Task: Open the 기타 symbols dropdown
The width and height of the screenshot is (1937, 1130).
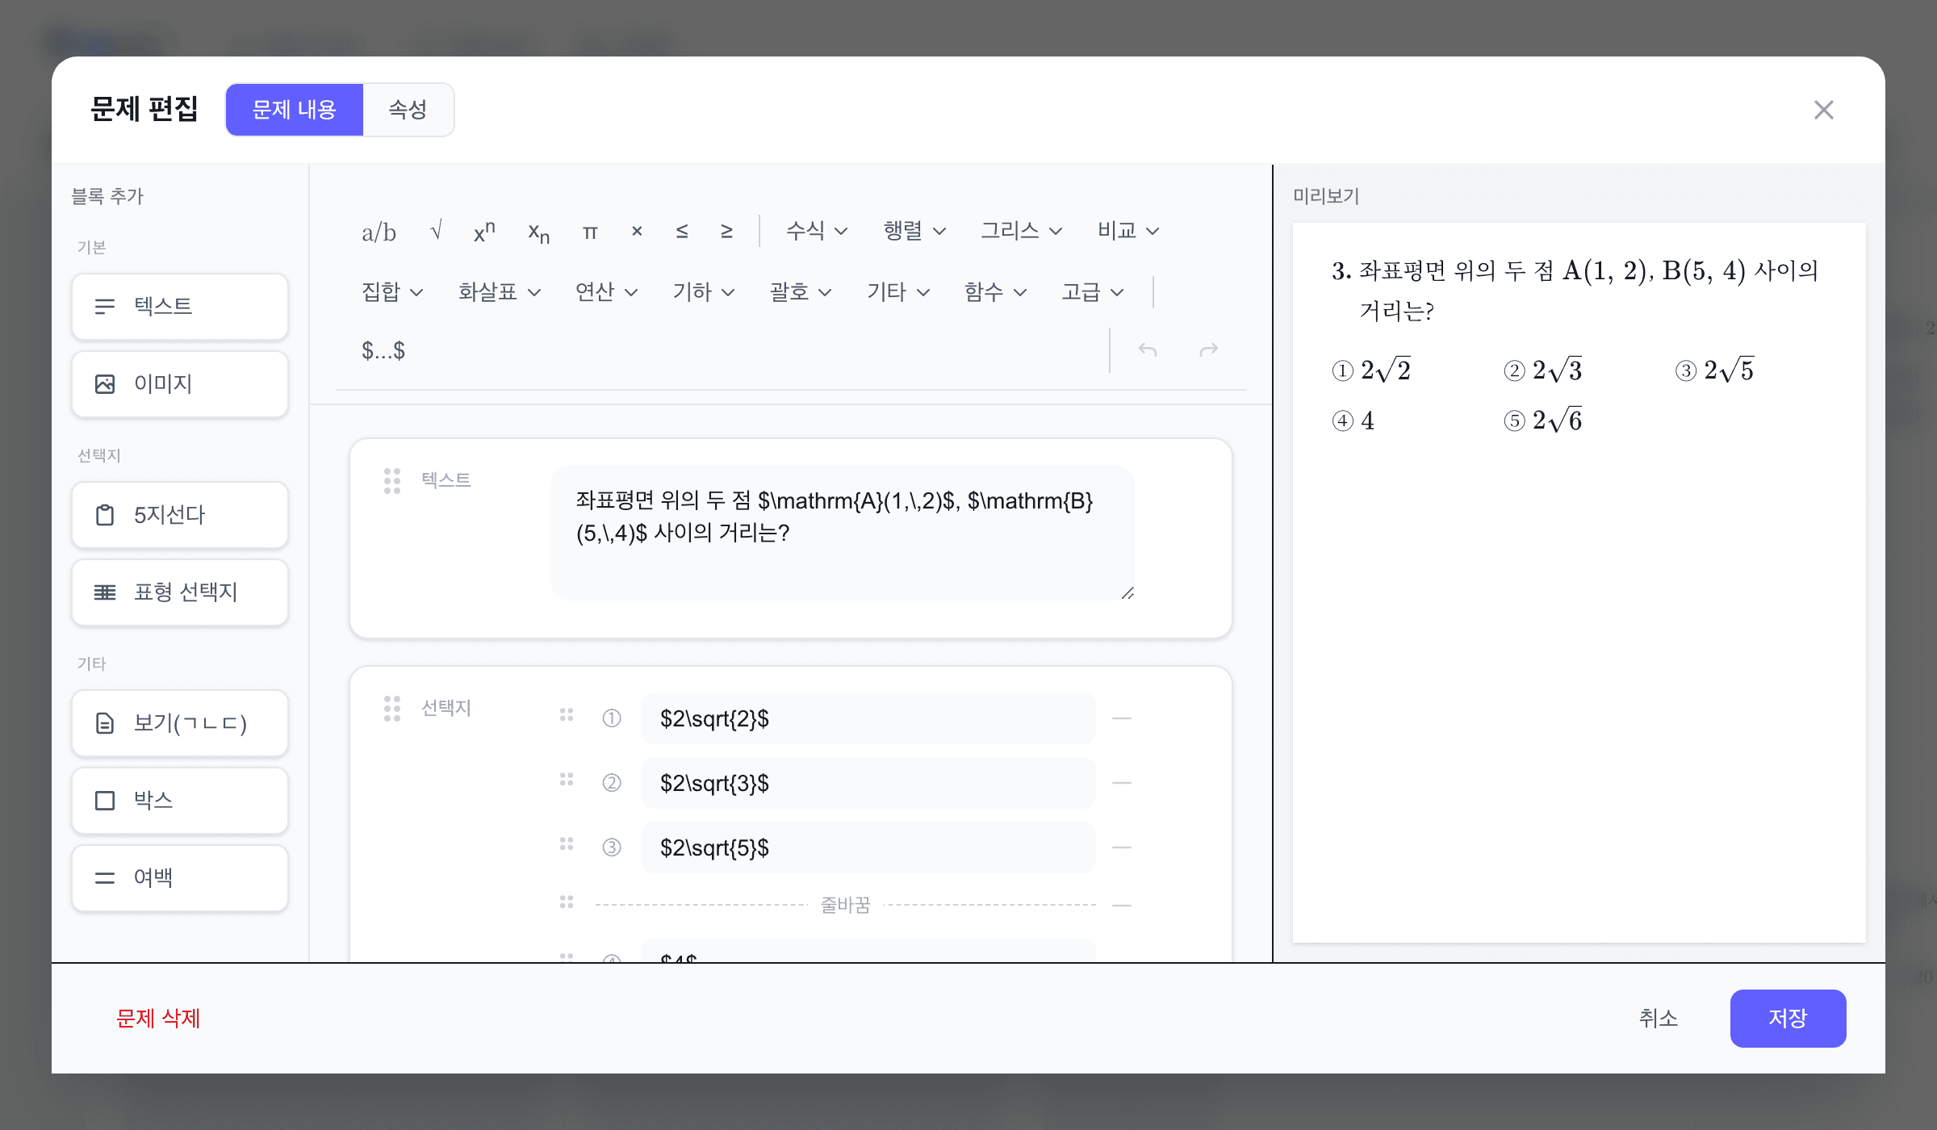Action: click(898, 292)
